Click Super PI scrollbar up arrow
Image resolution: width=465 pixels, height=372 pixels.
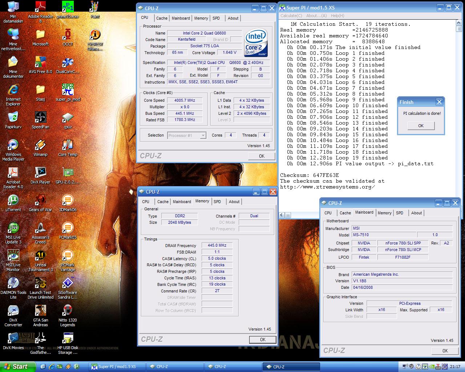(459, 23)
